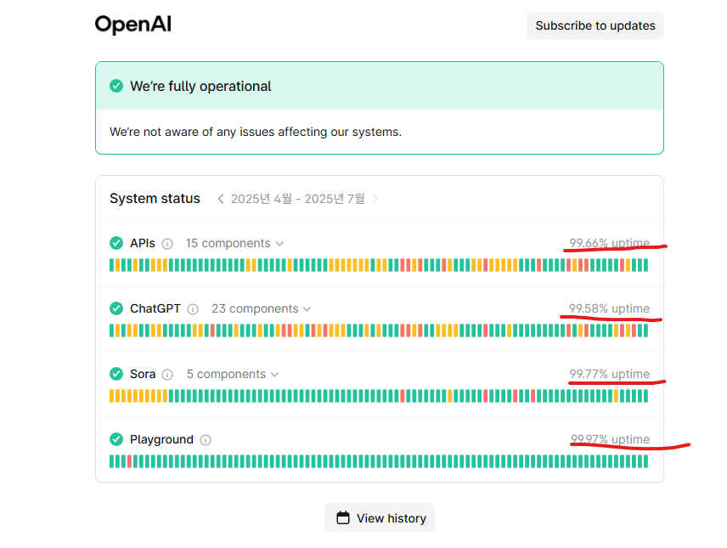
Task: Click the green status check icon next to Sora
Action: [x=116, y=374]
